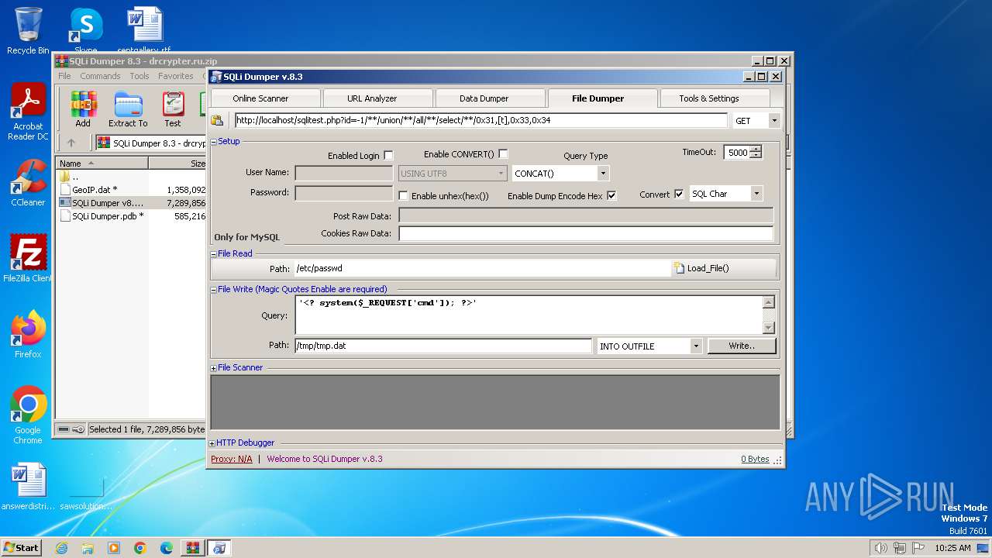Viewport: 992px width, 558px height.
Task: Click the Proxy: N/A link
Action: pos(232,459)
